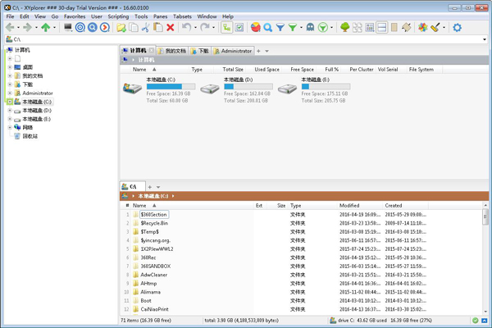Go back with the Back arrow
Screen dimensions: 492x328
[10, 28]
